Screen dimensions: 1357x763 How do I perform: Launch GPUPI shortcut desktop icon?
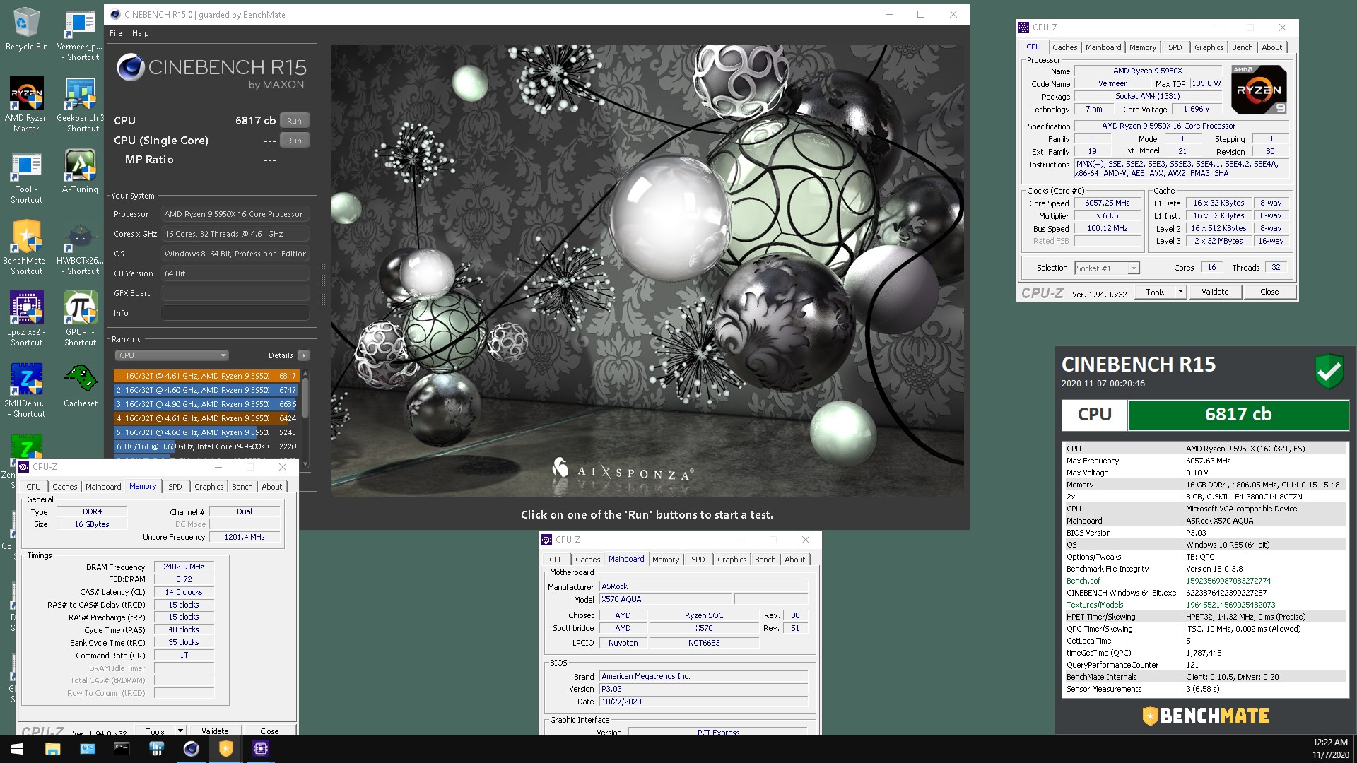coord(80,319)
